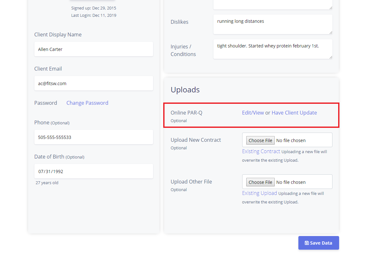Click the Client Display Name field
This screenshot has height=268, width=365.
[x=93, y=49]
